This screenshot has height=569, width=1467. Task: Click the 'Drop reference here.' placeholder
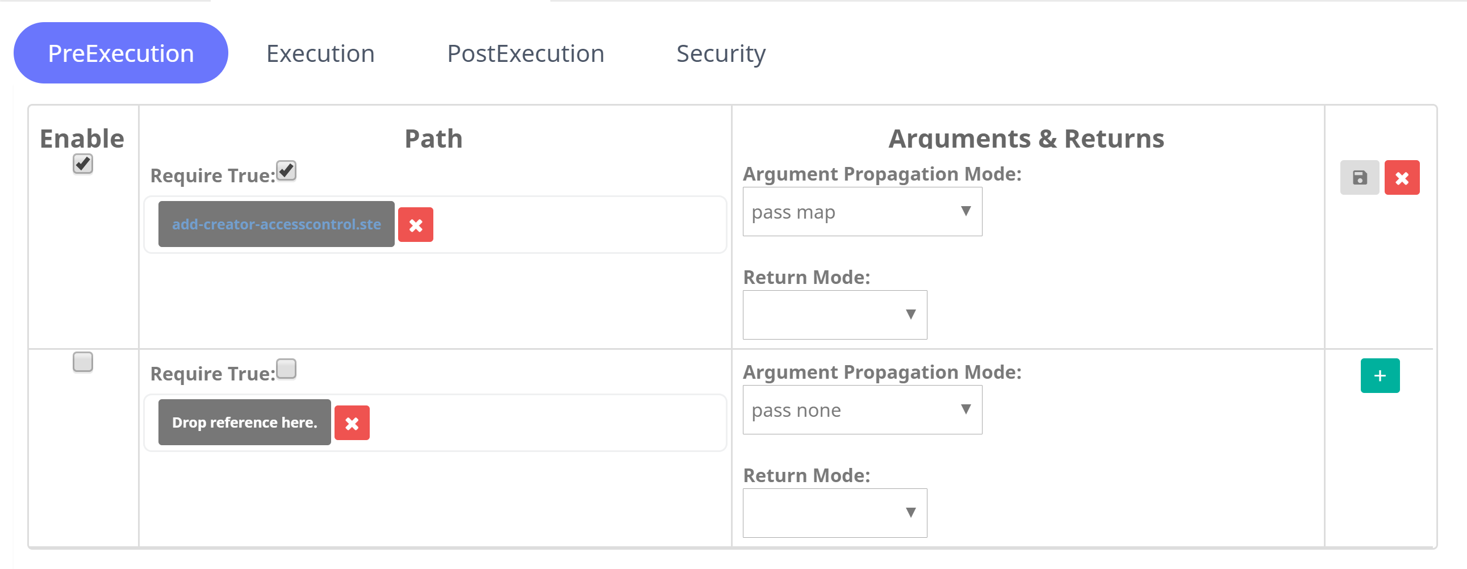pos(244,422)
